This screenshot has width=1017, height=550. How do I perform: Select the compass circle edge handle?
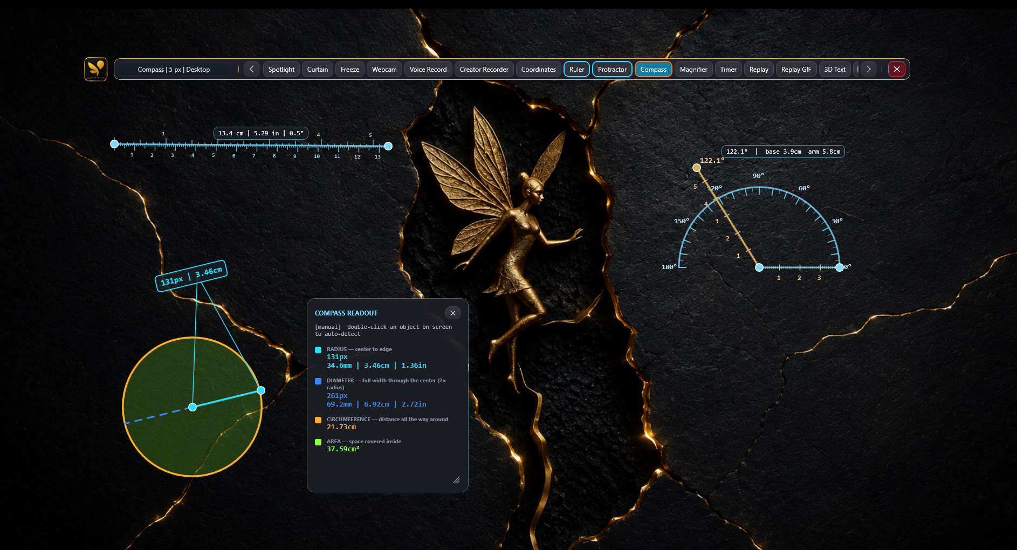coord(261,390)
